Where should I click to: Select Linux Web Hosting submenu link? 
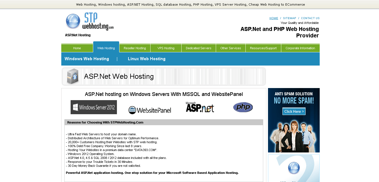147,59
